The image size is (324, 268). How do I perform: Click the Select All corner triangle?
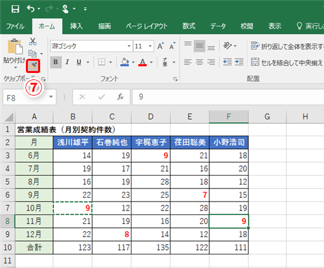(9, 117)
